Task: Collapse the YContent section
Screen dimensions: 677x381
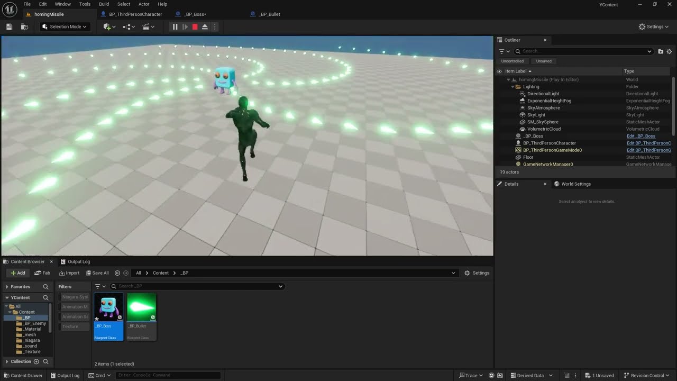Action: click(7, 297)
